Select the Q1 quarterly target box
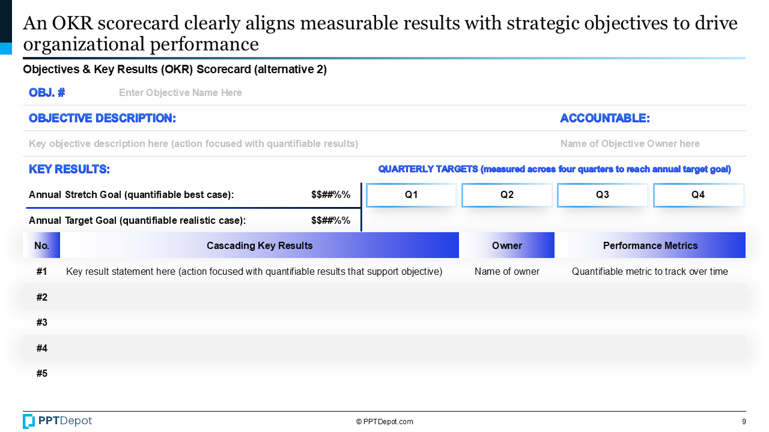 click(412, 195)
